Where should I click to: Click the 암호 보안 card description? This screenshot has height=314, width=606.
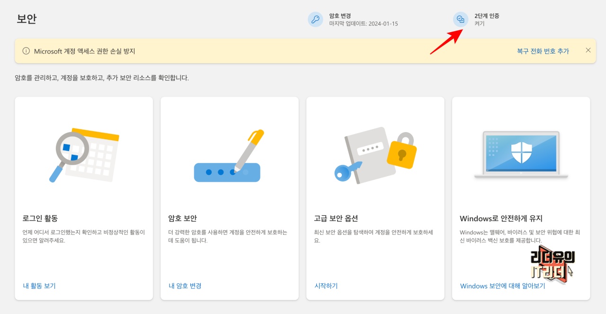point(228,236)
